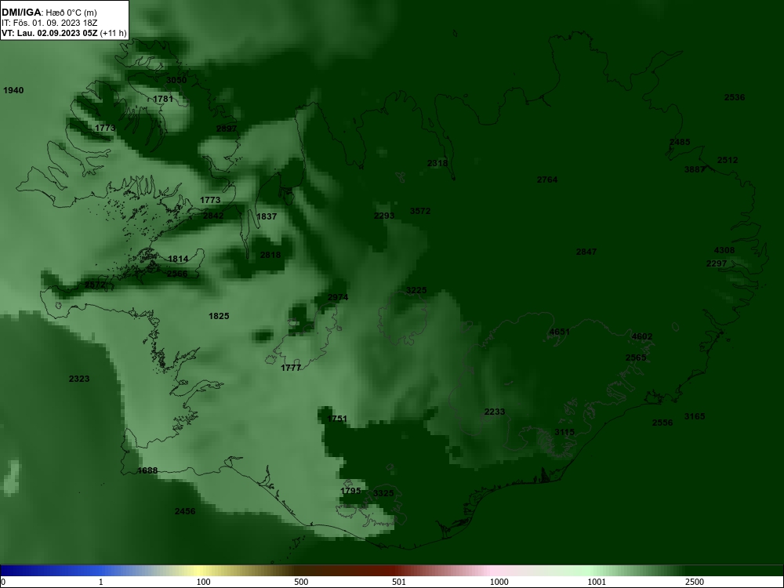Screen dimensions: 784x588
Task: Click the 2512 value label
Action: (728, 161)
